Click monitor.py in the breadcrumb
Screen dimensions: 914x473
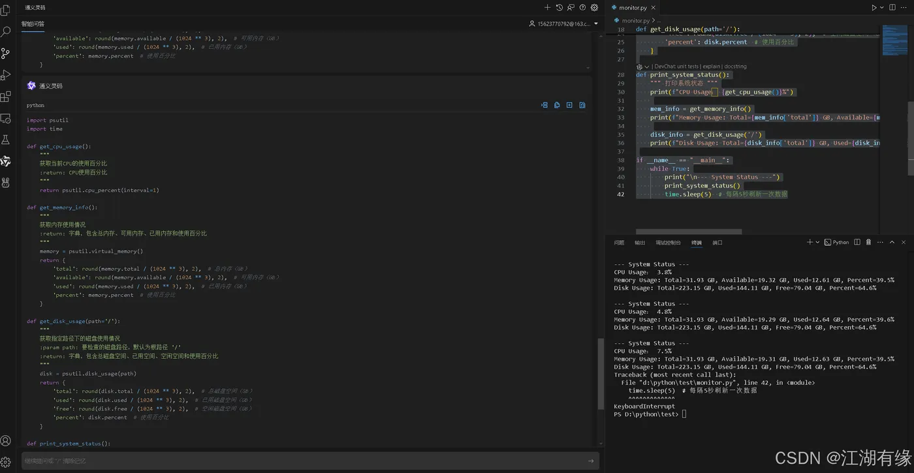point(635,21)
